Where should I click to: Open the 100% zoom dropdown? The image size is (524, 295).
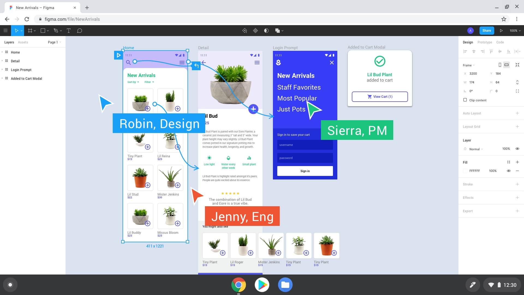(x=515, y=31)
